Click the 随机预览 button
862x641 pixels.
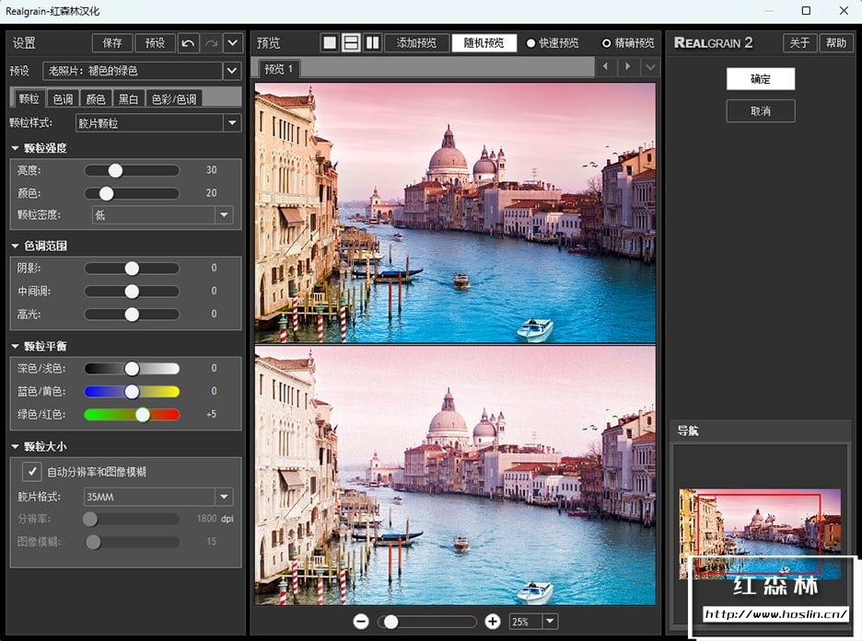click(x=483, y=43)
